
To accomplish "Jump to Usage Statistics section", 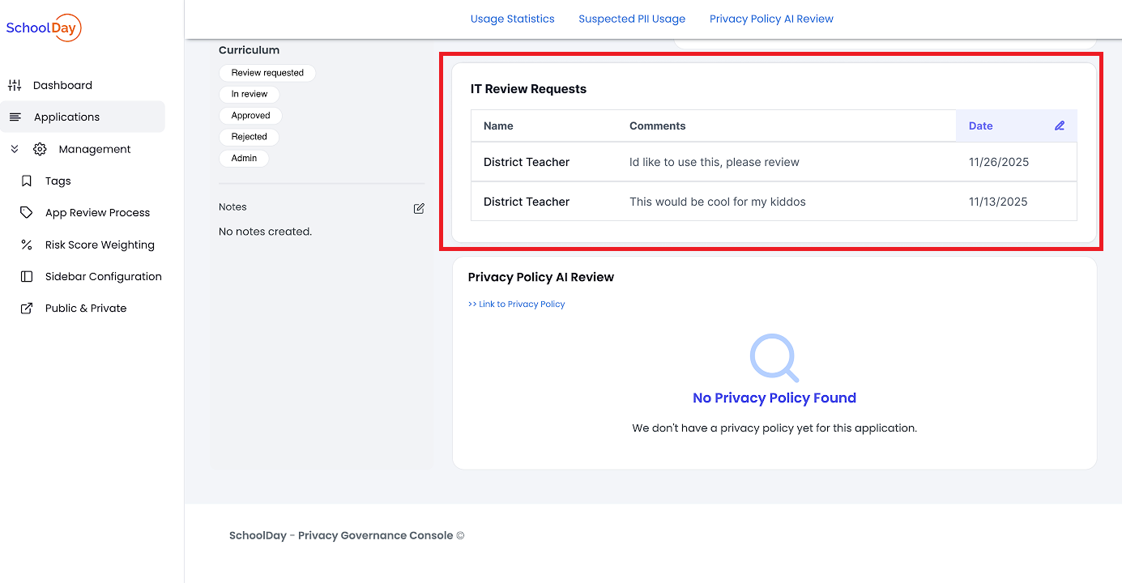I will click(513, 19).
